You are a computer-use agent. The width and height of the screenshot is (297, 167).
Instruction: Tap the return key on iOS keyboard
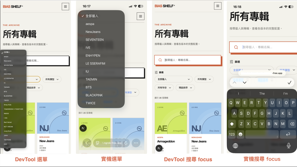(288, 134)
